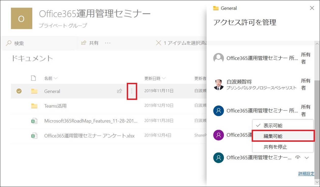Click プライベート グループ label

(63, 26)
